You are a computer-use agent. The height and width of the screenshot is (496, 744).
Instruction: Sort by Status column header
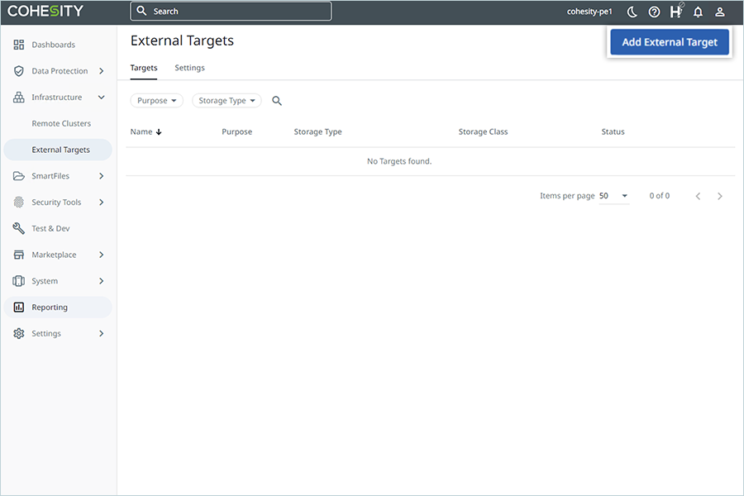[x=613, y=132]
